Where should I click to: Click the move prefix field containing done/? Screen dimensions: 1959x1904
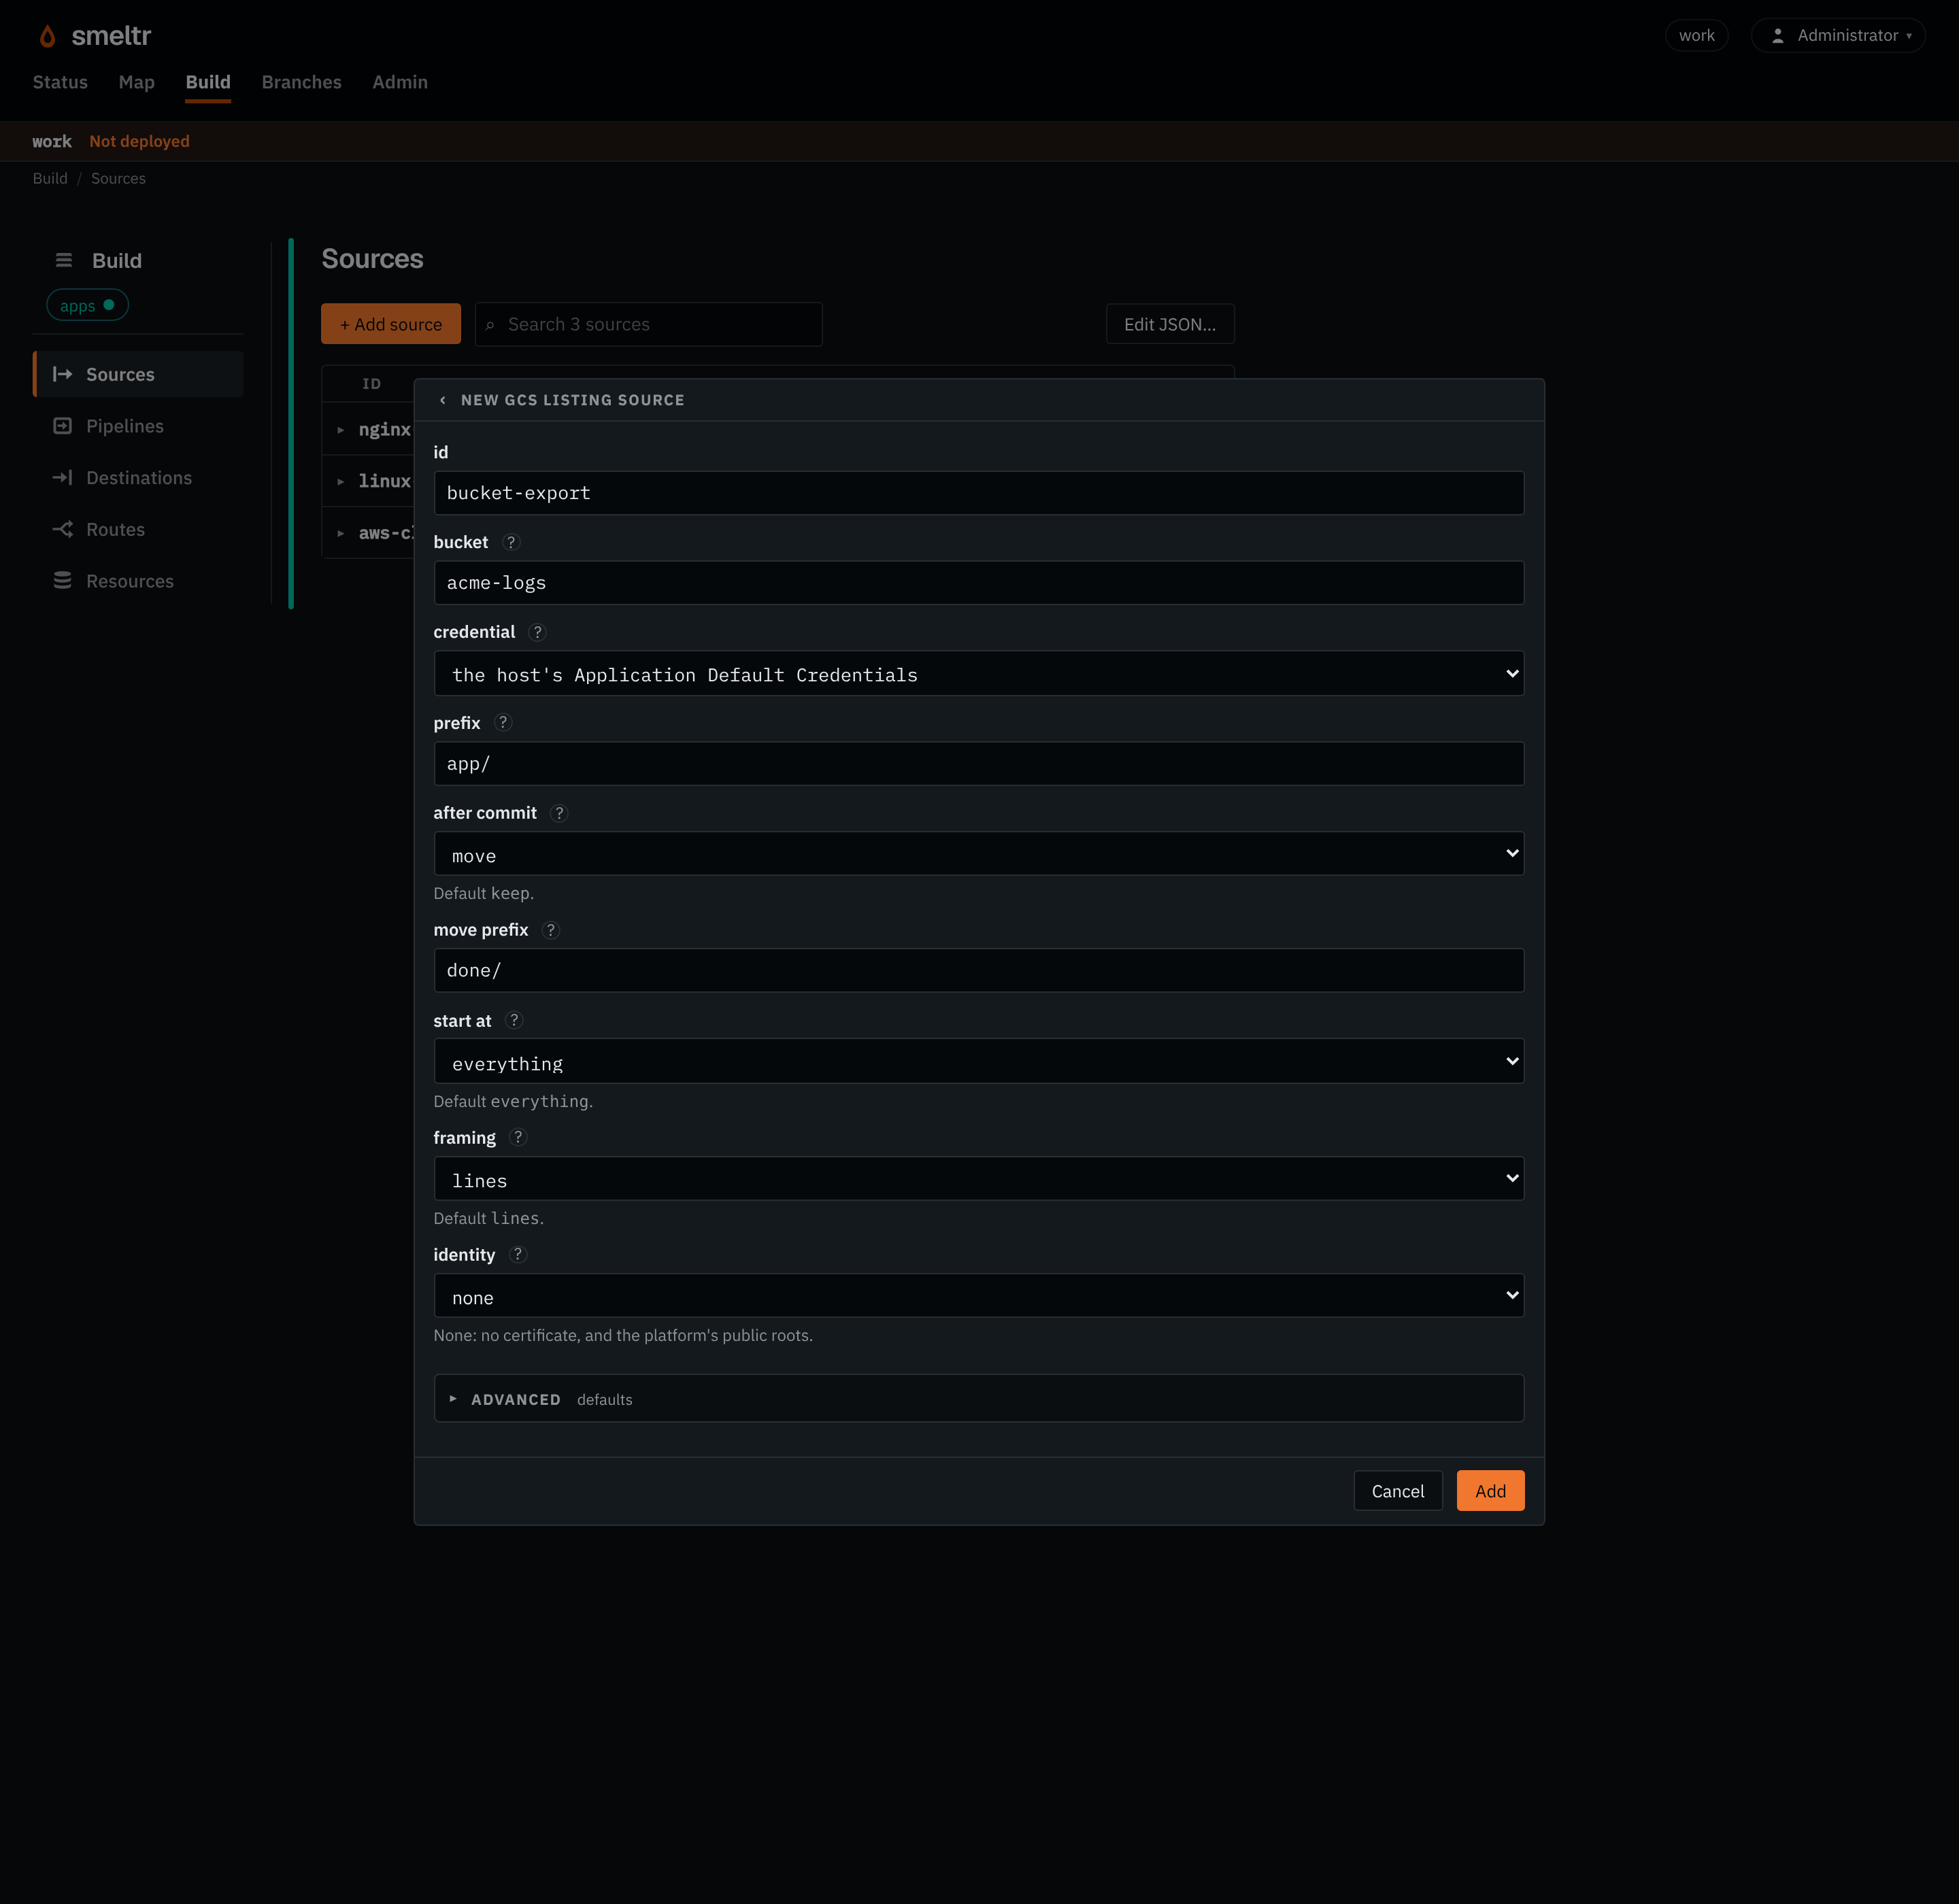pos(979,971)
